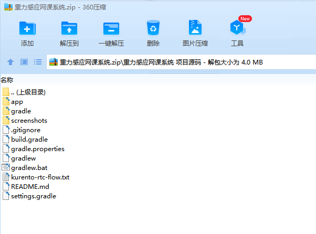
Task: Select the 'gradle' folder name
Action: pos(21,111)
